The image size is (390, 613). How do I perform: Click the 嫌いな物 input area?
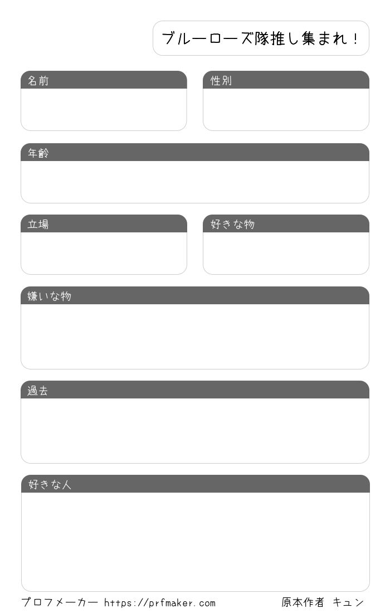coord(195,337)
